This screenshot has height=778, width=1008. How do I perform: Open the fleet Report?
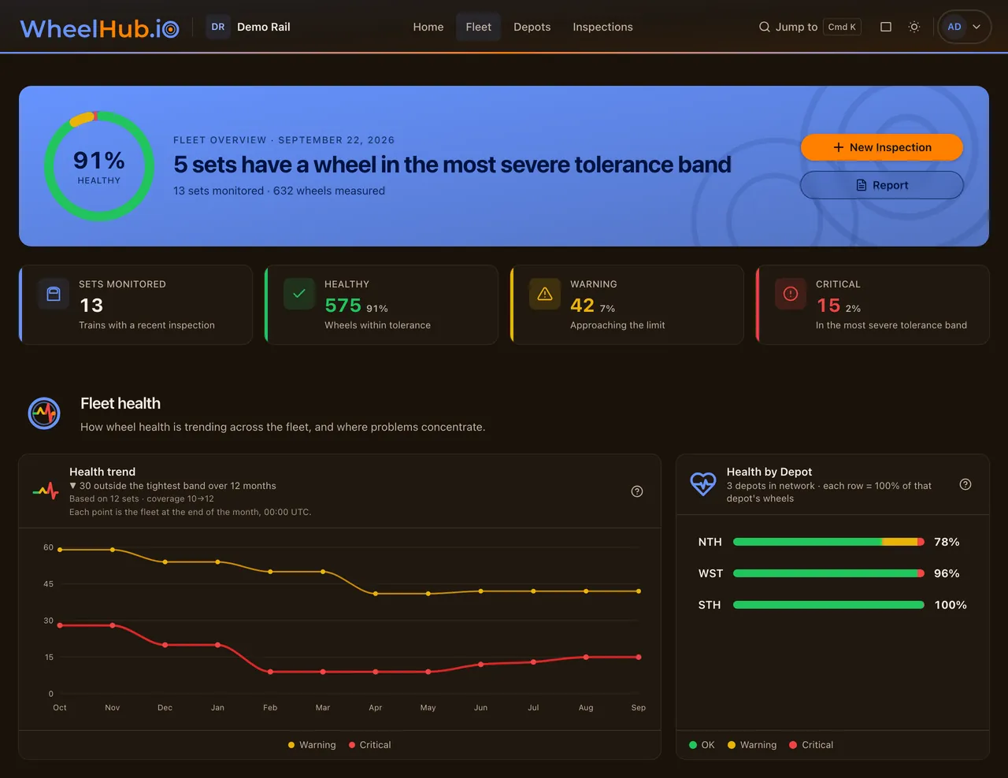[x=882, y=185]
